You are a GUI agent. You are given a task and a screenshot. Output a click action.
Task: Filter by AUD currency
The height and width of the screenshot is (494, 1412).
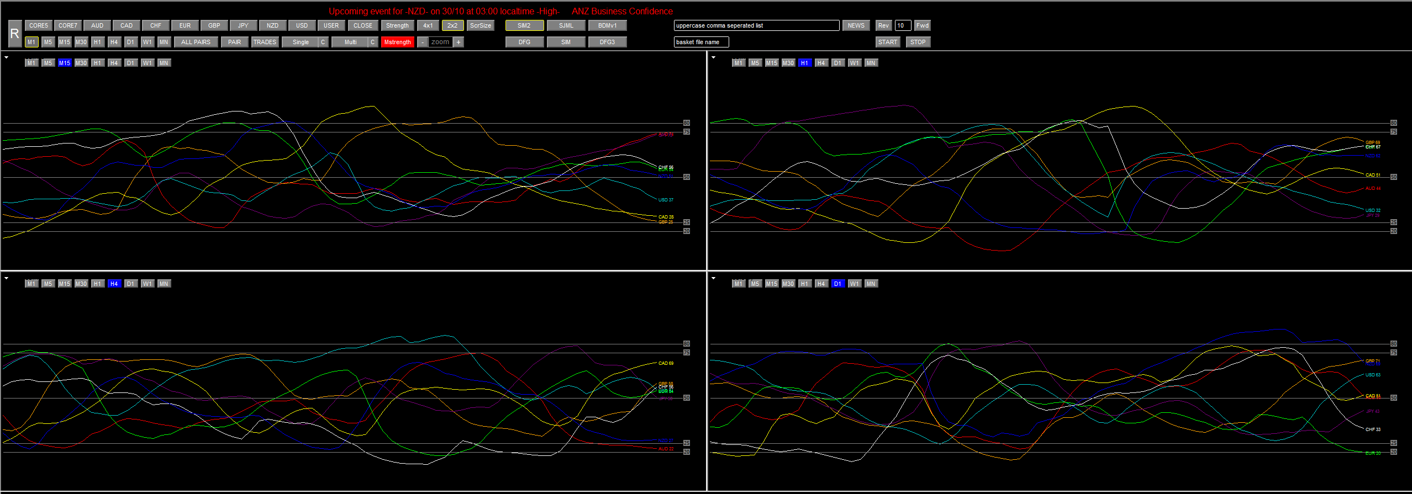click(97, 25)
